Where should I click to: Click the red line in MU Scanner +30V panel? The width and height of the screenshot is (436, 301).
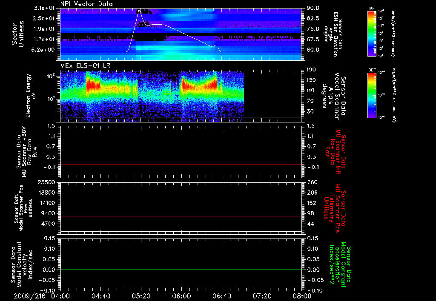pos(181,165)
